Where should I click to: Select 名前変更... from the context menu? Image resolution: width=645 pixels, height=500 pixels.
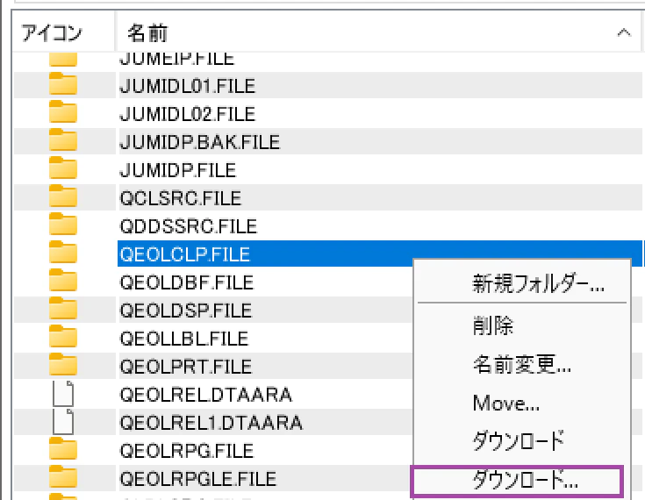521,364
